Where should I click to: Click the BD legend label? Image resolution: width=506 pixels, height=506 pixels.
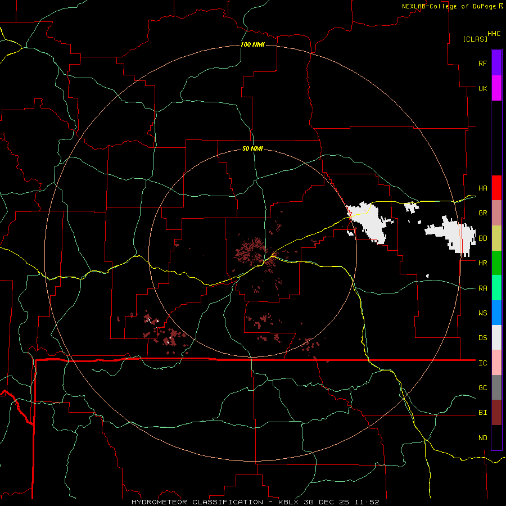pyautogui.click(x=483, y=238)
